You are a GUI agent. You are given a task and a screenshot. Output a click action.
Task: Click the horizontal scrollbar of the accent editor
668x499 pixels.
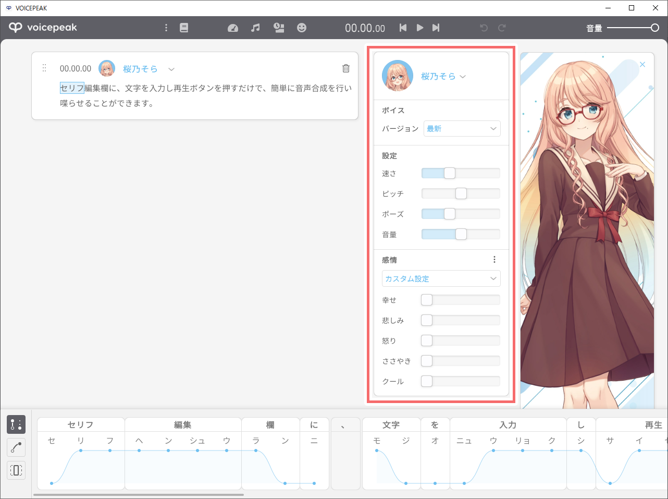[139, 494]
